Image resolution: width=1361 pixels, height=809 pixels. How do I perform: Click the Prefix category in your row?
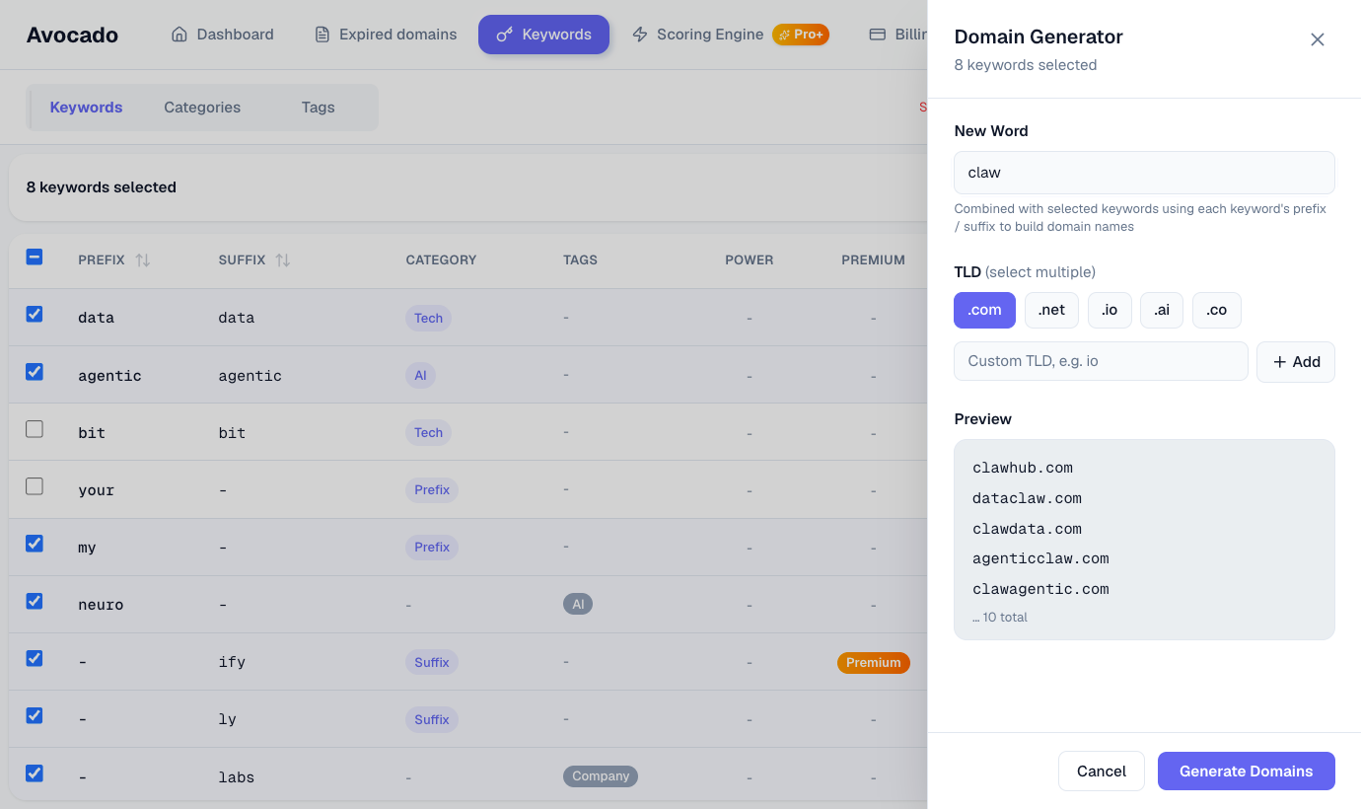pyautogui.click(x=432, y=490)
